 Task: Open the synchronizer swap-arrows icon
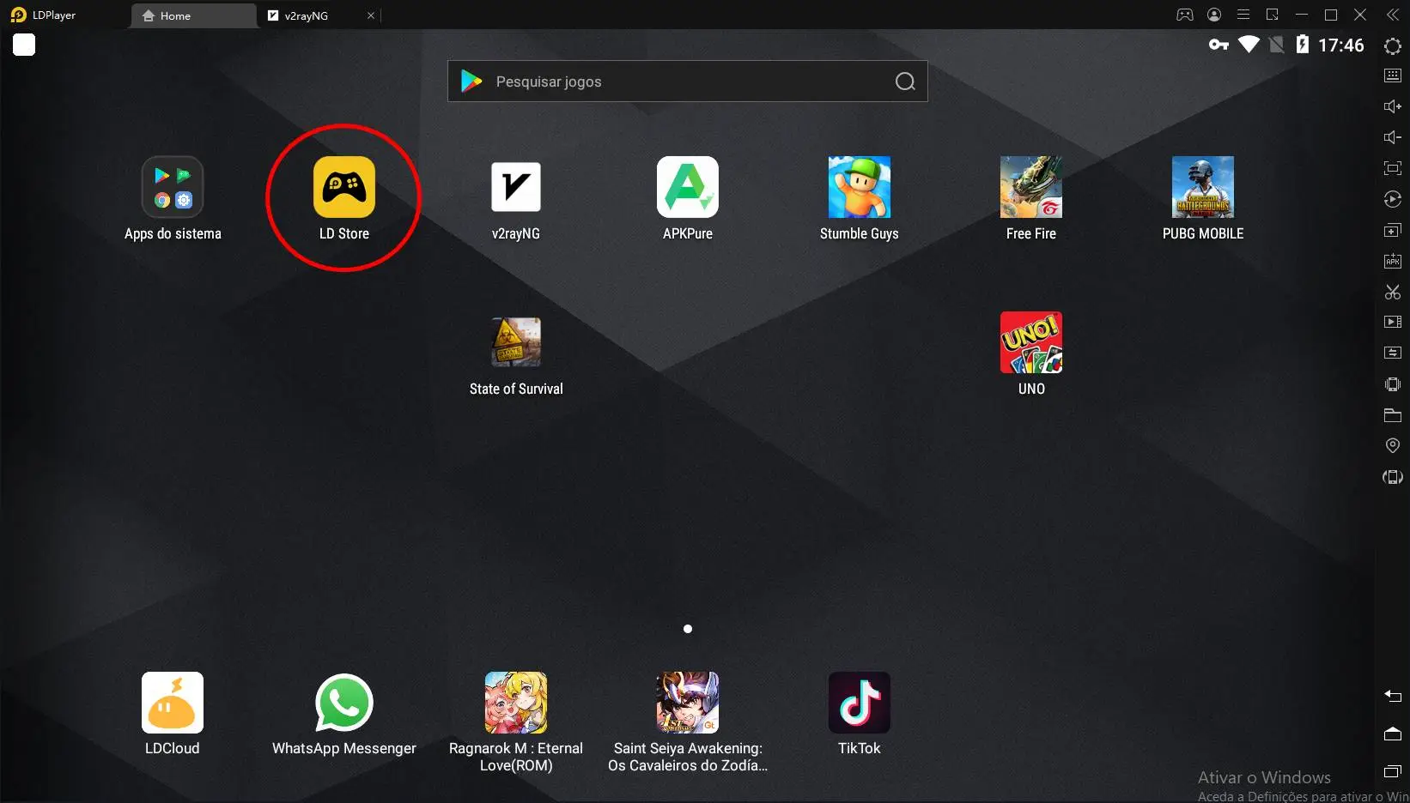[x=1393, y=353]
